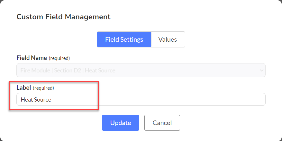
Task: Dismiss the dialog with Cancel
Action: click(162, 123)
